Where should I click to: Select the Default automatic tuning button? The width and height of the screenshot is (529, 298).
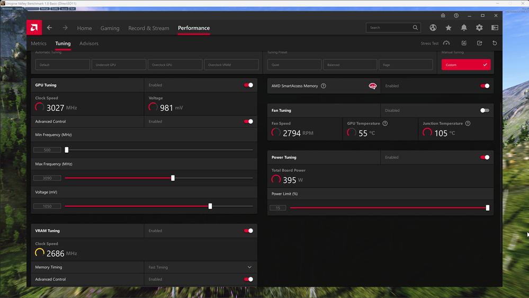[63, 65]
